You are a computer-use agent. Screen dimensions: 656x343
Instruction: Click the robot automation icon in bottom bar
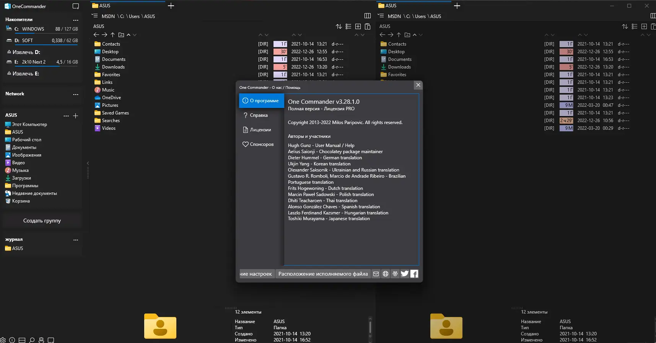pyautogui.click(x=41, y=340)
